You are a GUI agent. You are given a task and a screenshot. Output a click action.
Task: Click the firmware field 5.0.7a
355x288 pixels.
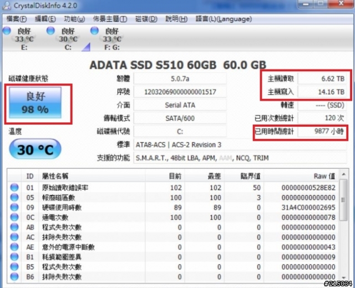tap(180, 79)
